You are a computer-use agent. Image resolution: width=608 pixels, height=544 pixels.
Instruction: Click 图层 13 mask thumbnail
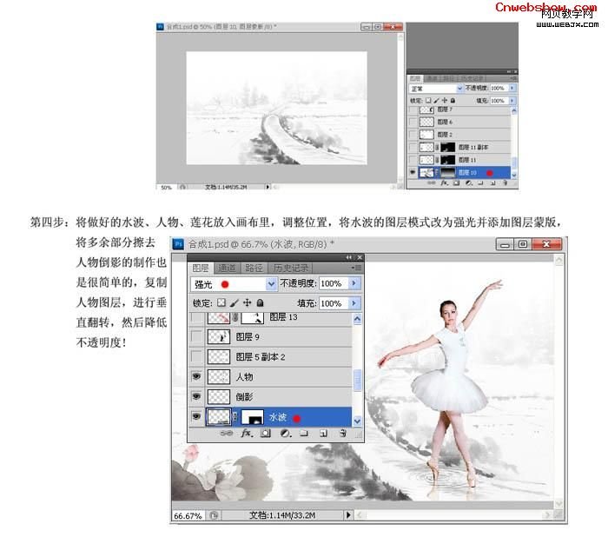[x=253, y=318]
